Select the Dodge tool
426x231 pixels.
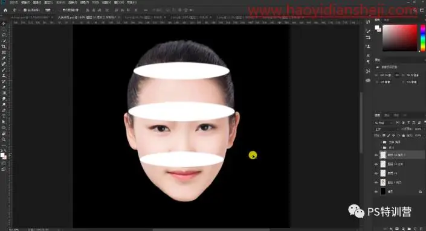coord(4,105)
